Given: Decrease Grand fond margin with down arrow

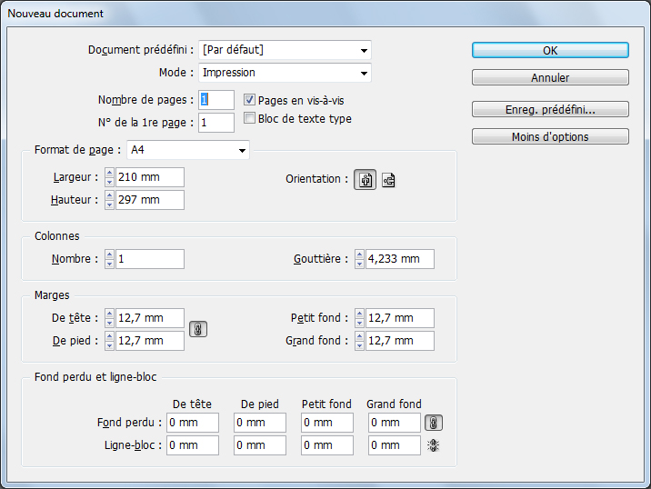Looking at the screenshot, I should [x=359, y=345].
